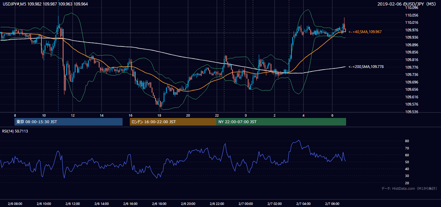This screenshot has width=441, height=207.
Task: Click price axis value 110.056
Action: (x=412, y=15)
